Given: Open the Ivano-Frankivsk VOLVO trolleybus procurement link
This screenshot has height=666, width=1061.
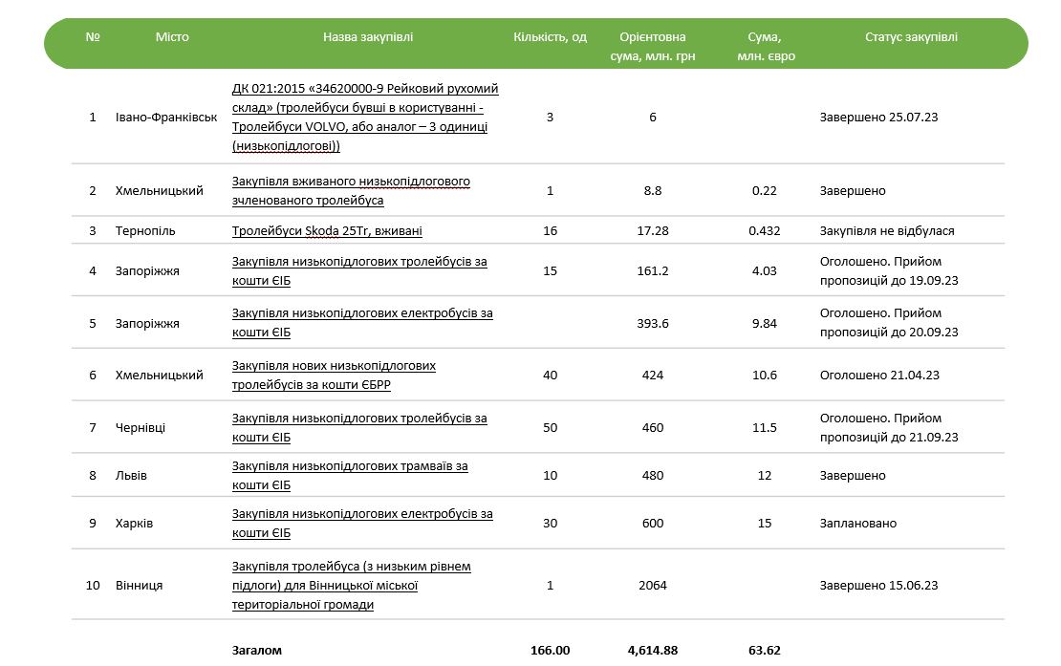Looking at the screenshot, I should click(x=365, y=118).
